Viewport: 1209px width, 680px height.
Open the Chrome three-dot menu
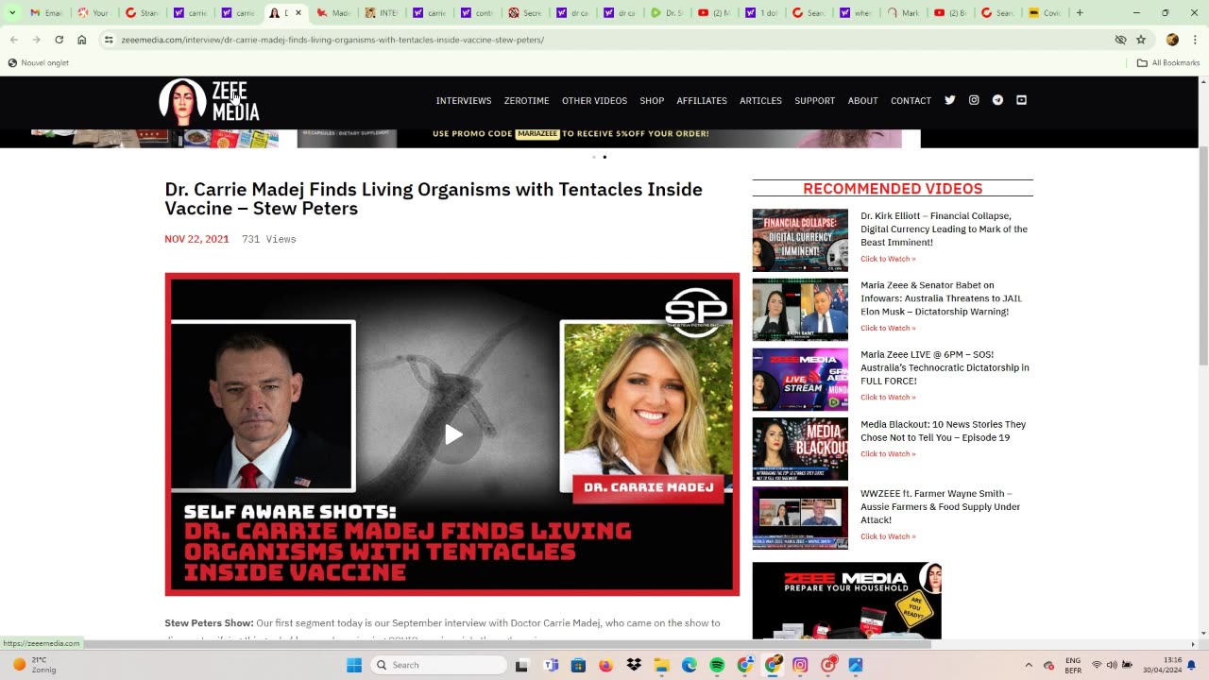[1194, 40]
